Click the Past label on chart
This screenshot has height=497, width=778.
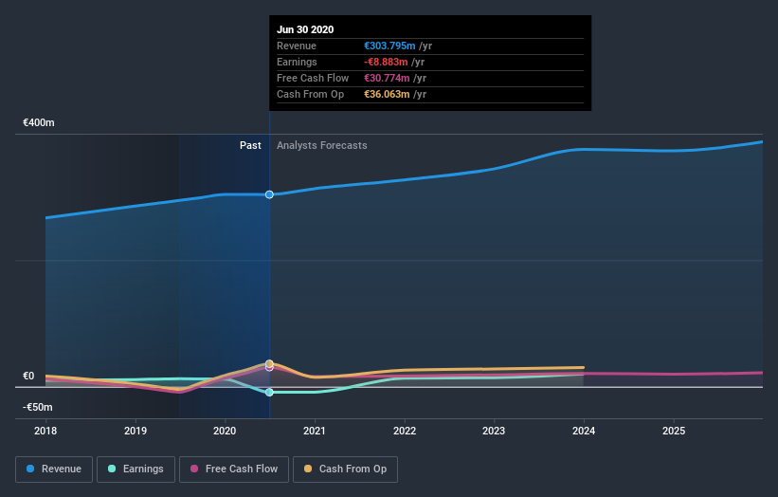(250, 145)
